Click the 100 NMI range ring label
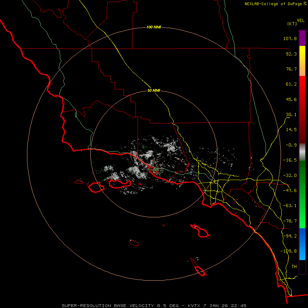 click(154, 27)
